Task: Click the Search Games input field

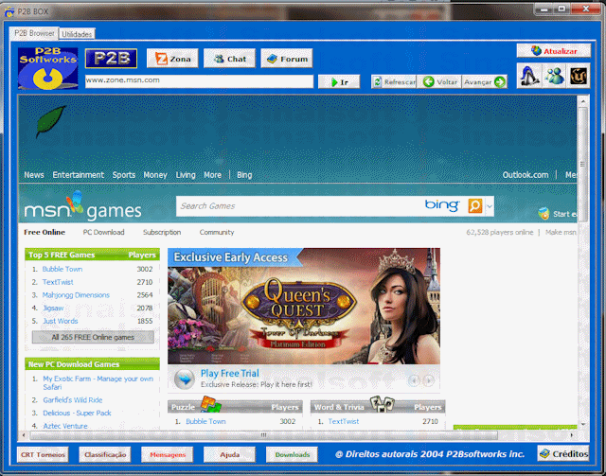Action: (299, 206)
